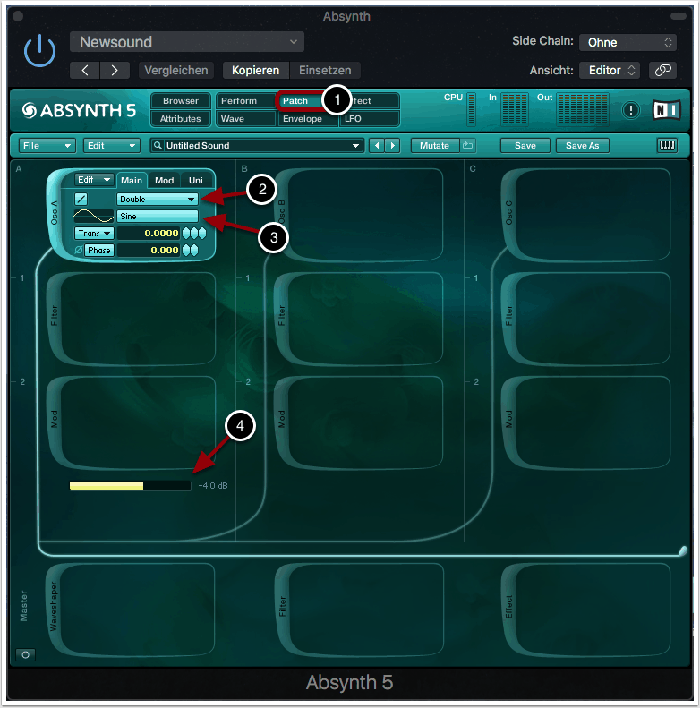Toggle the phase invert icon
This screenshot has height=708, width=700.
click(x=79, y=250)
